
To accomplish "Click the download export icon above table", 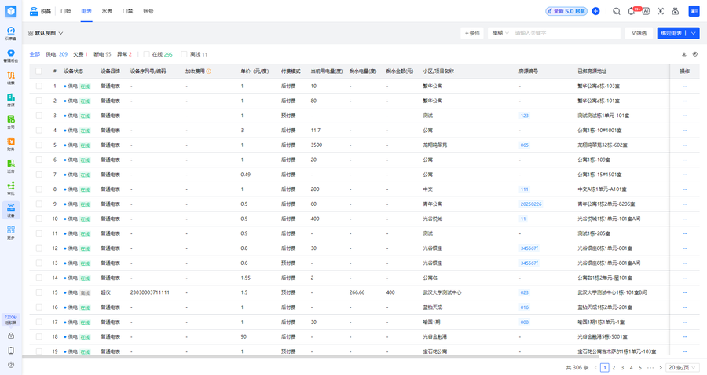I will pos(683,54).
